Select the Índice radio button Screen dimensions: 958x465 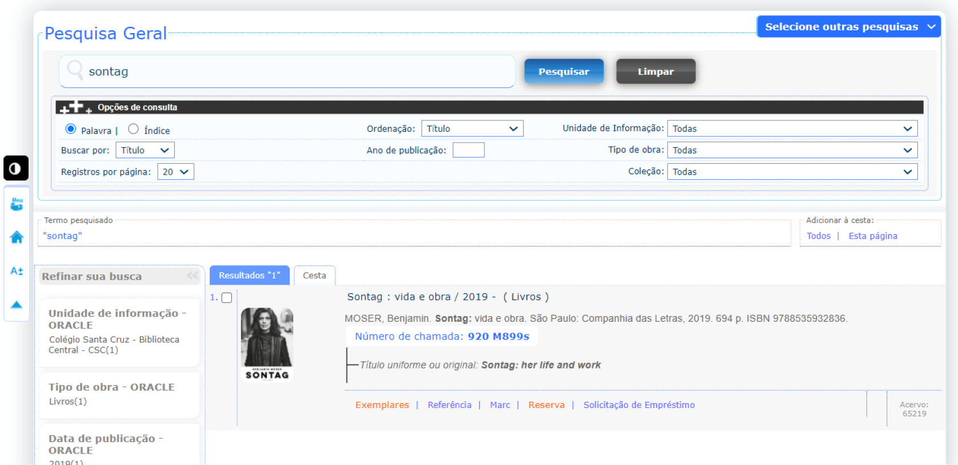coord(133,129)
